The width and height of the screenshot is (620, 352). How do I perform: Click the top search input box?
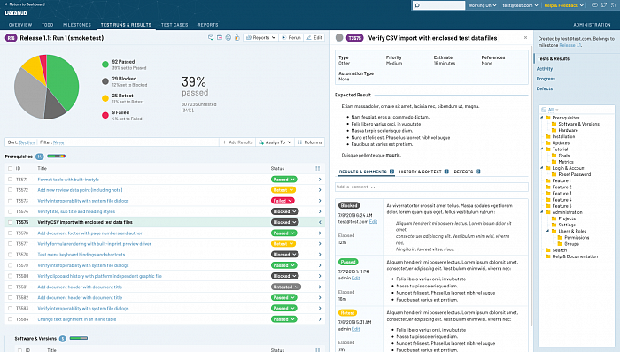coord(438,5)
